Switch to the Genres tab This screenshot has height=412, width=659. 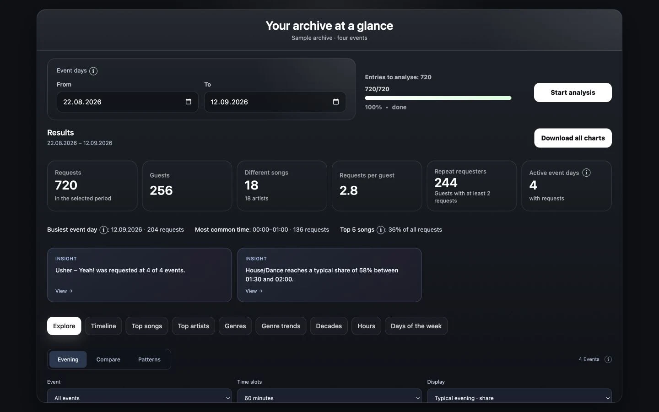tap(235, 326)
